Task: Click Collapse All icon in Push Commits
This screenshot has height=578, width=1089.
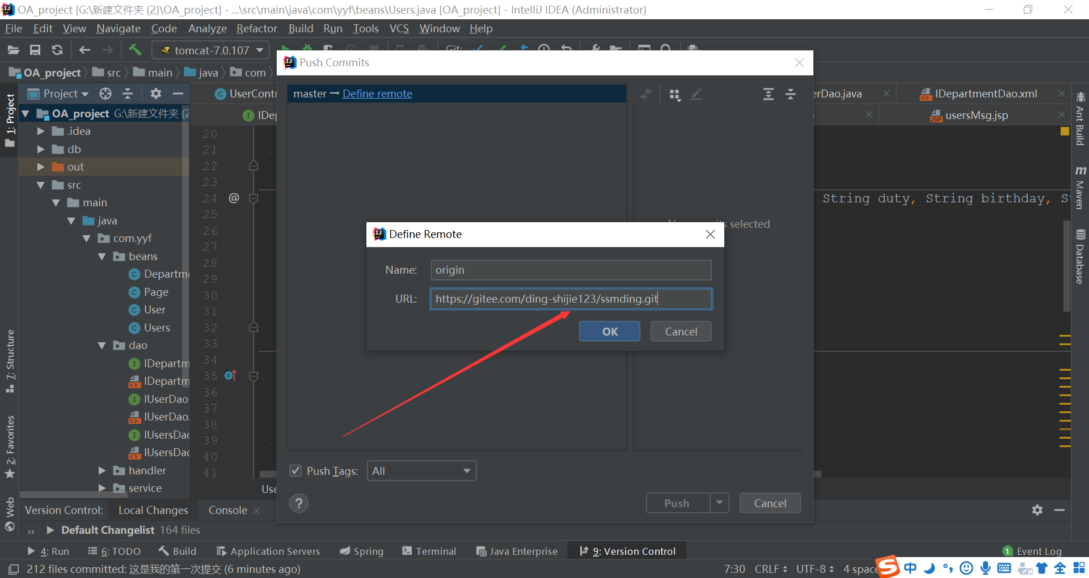Action: coord(791,94)
